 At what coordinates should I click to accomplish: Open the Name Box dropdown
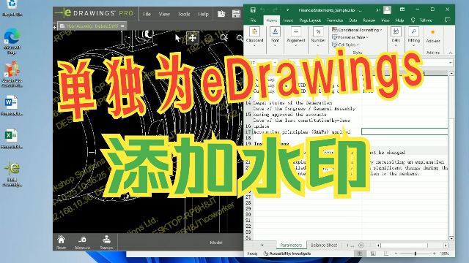(275, 63)
